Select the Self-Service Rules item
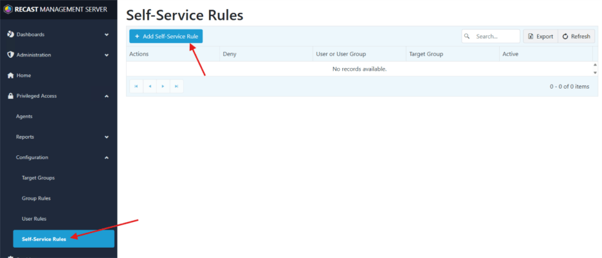 [x=64, y=239]
